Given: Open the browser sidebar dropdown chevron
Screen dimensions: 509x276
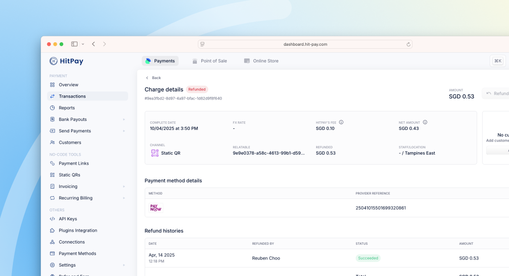Looking at the screenshot, I should [x=83, y=44].
